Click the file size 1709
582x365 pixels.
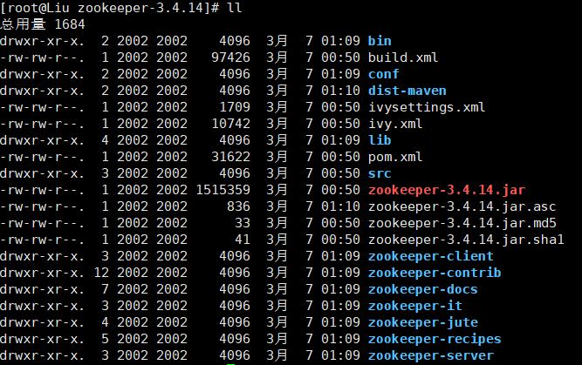pos(235,107)
